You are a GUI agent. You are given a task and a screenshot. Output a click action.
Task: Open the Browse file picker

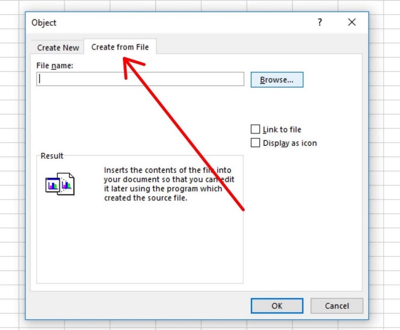coord(277,80)
